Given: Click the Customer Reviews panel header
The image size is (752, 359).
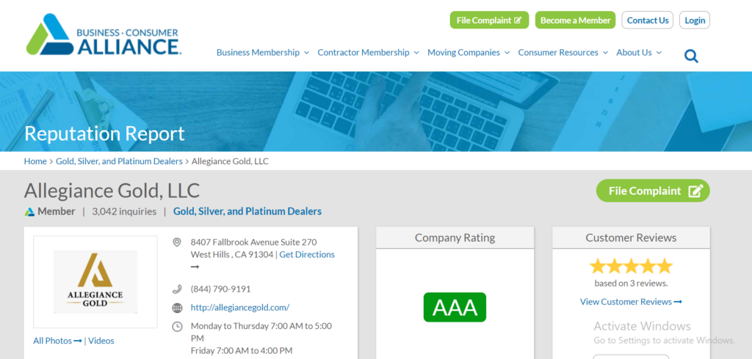Looking at the screenshot, I should pos(631,237).
